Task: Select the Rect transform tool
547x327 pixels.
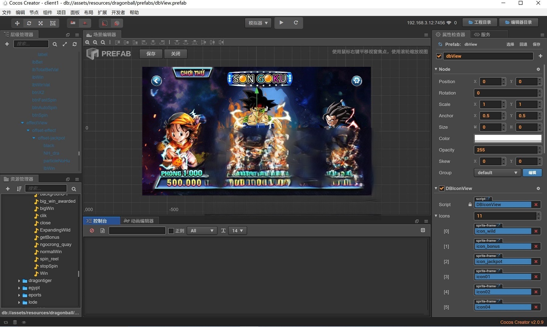Action: [53, 23]
